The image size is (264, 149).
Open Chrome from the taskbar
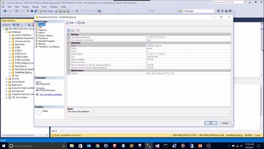tap(97, 146)
